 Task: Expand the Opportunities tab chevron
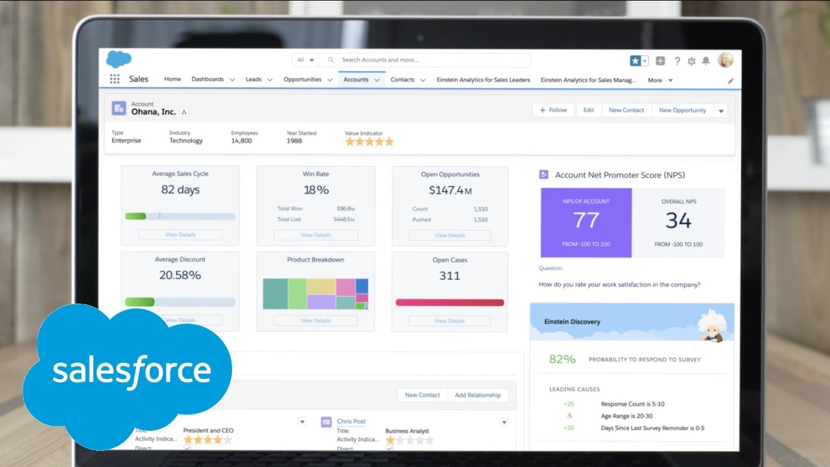point(329,80)
